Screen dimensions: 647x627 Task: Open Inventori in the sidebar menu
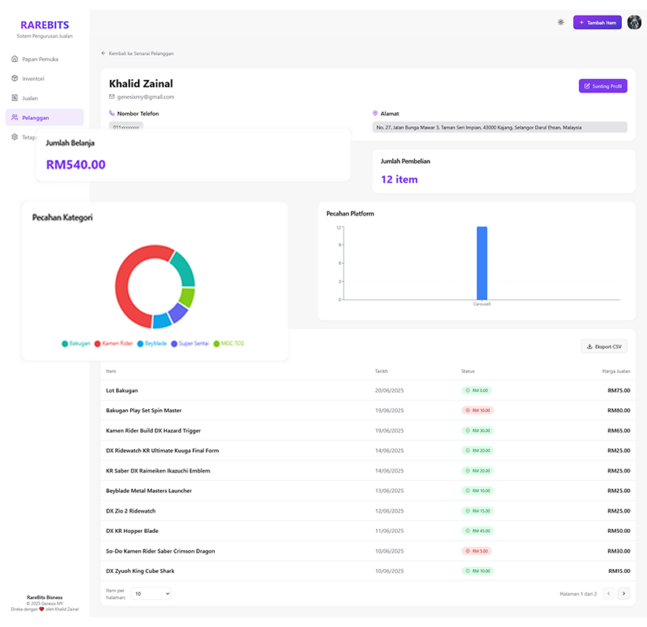coord(33,78)
